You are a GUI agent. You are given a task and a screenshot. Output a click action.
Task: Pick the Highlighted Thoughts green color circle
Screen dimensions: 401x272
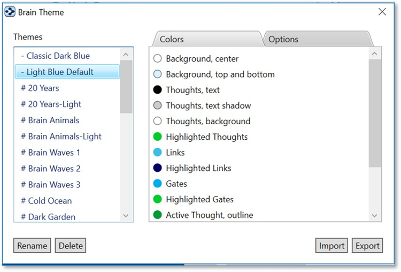pos(157,137)
